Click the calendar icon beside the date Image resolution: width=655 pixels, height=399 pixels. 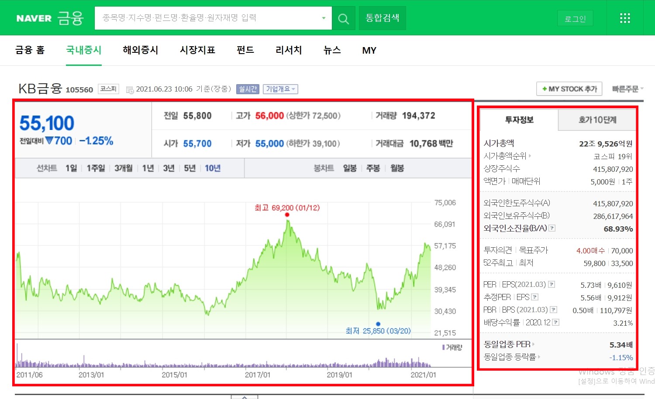(130, 90)
